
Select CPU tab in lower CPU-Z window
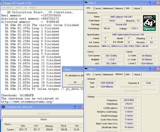pos(88,74)
